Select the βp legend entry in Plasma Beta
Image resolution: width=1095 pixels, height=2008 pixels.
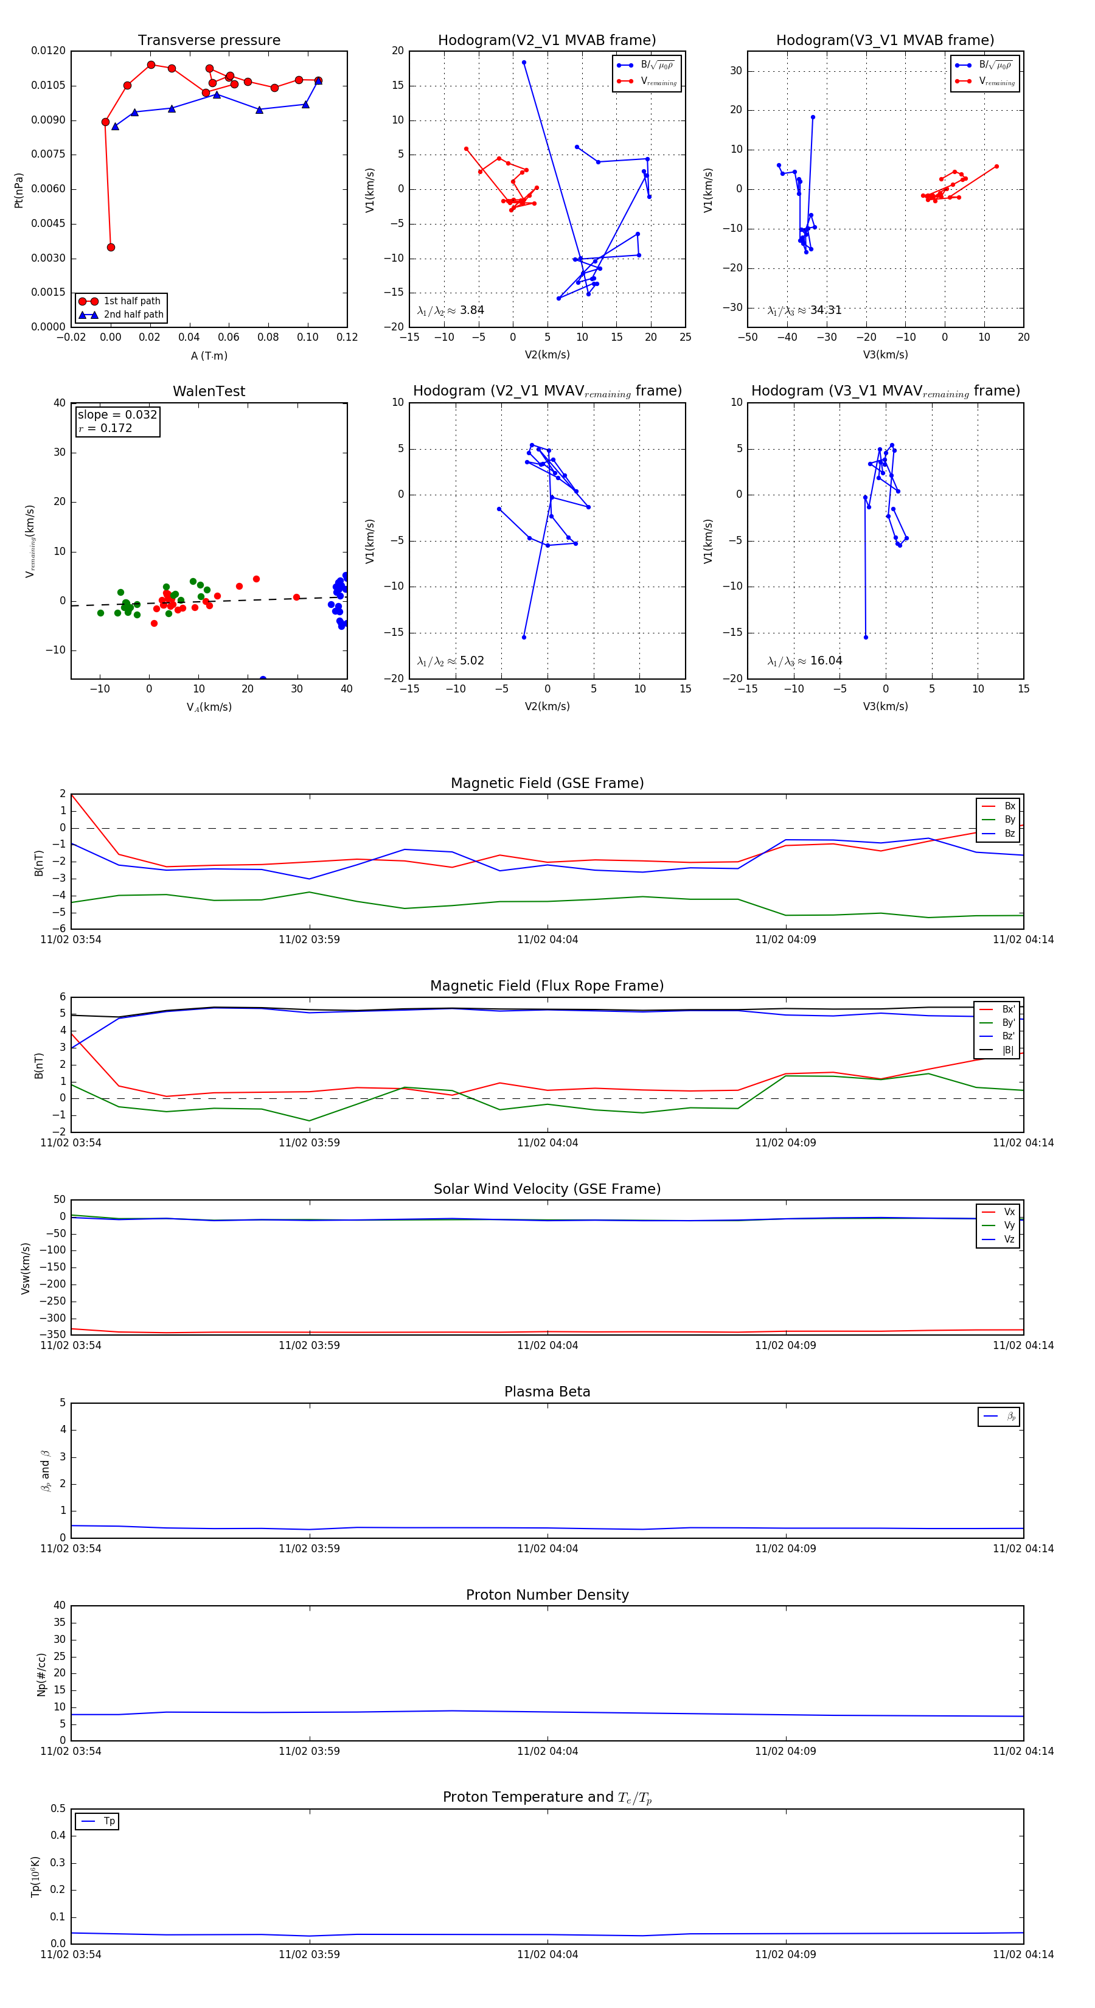(1000, 1417)
